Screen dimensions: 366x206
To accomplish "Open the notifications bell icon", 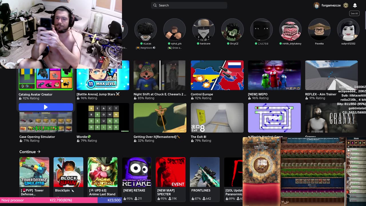I will 355,5.
